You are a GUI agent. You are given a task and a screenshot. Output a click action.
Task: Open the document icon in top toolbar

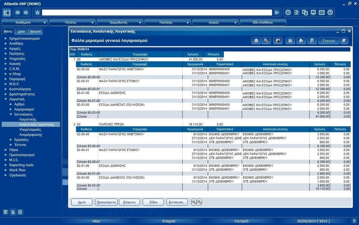296,13
